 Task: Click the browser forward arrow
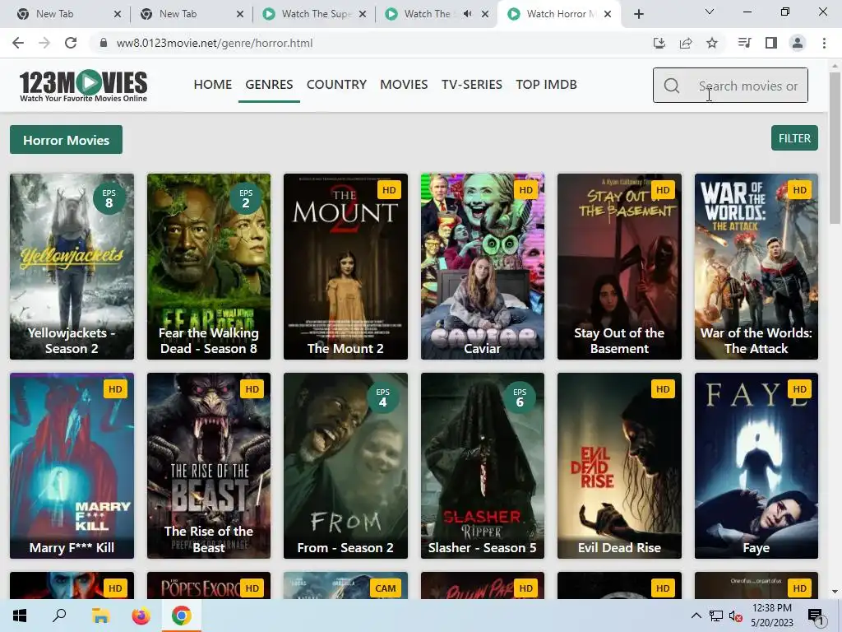click(x=44, y=43)
